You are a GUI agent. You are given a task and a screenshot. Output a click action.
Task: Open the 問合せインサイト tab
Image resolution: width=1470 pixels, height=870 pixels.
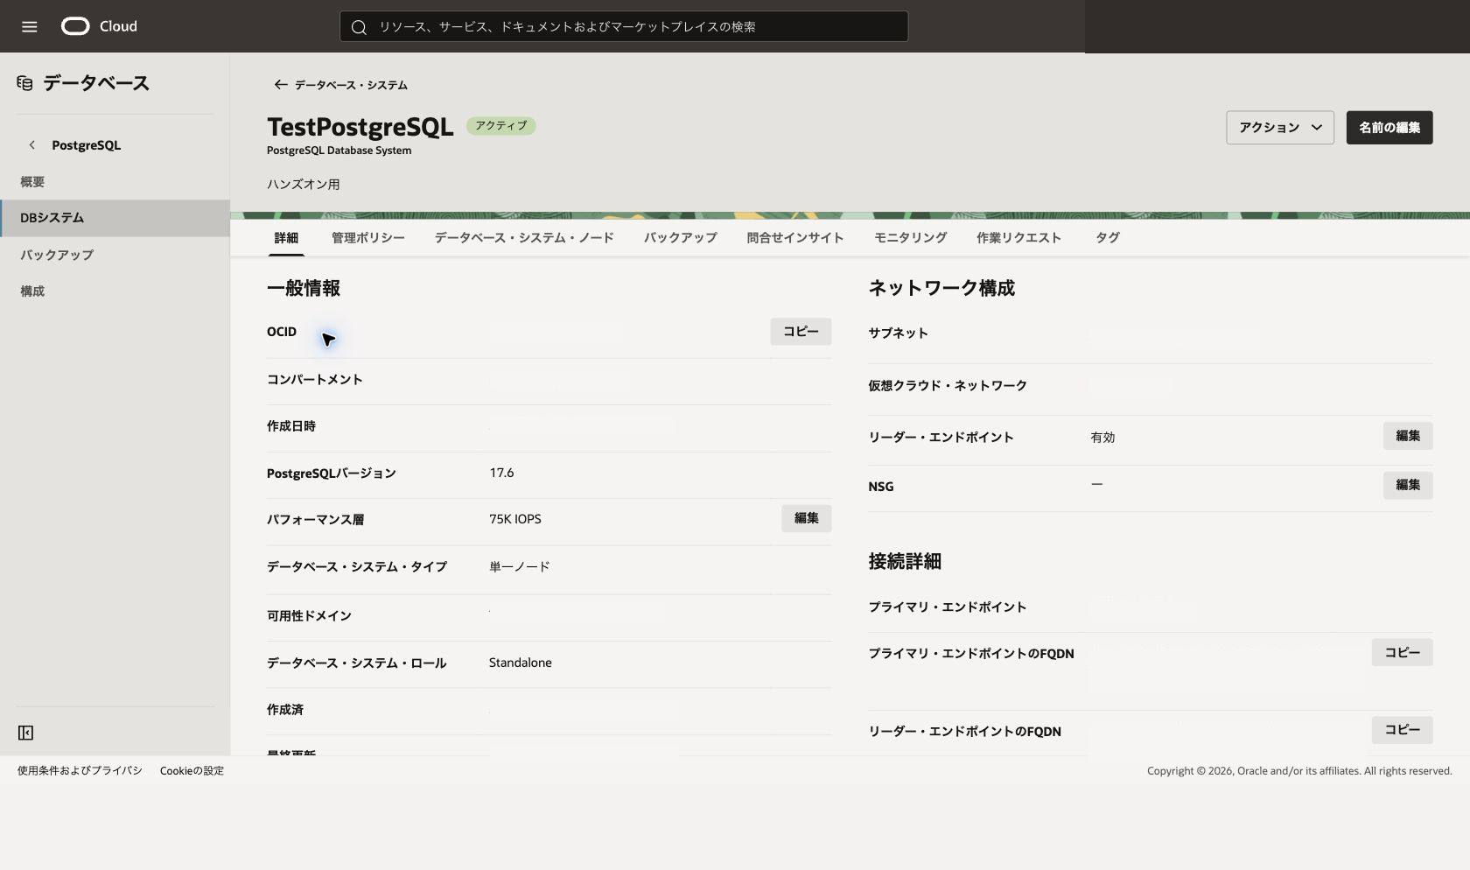(795, 238)
